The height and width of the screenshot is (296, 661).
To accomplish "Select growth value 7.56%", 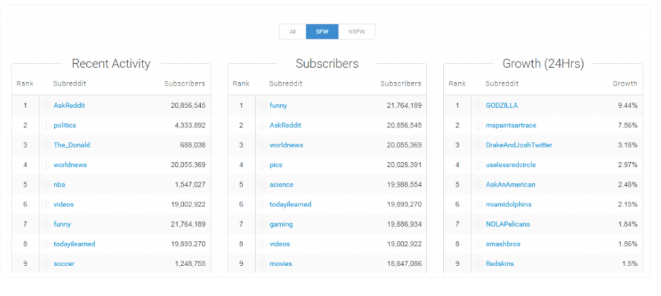I will tap(628, 125).
